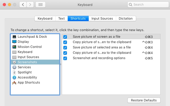Select Keyboard category in sidebar list

click(x=25, y=52)
